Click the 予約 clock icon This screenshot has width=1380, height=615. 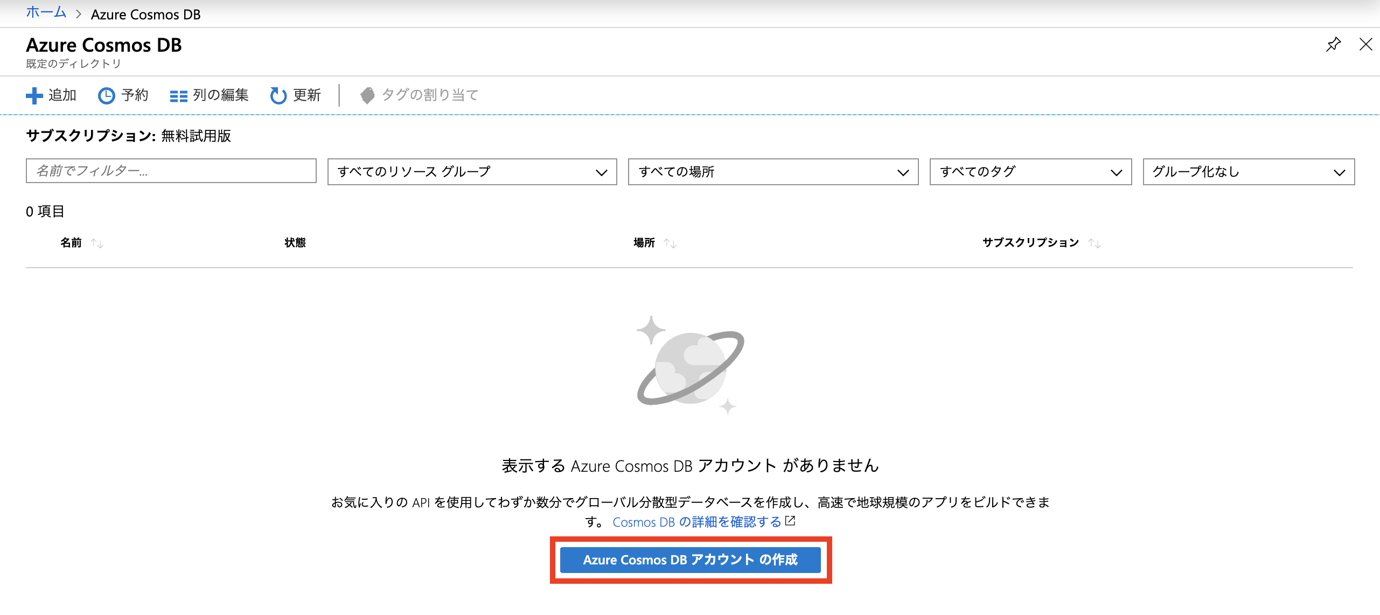click(106, 96)
